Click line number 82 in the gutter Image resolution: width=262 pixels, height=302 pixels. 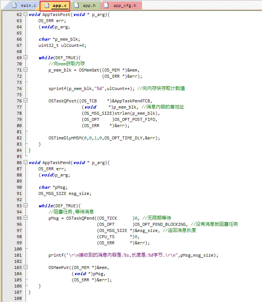[x=19, y=138]
